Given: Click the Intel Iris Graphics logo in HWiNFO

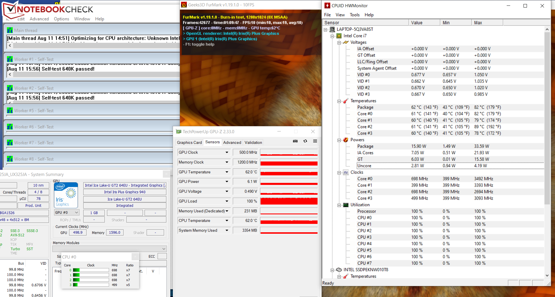Looking at the screenshot, I should (66, 195).
